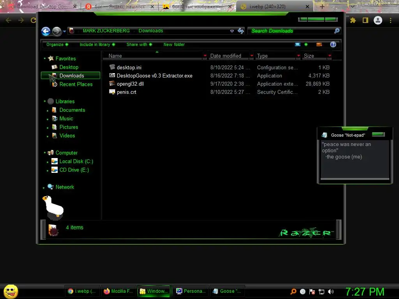Click the Help question mark icon

[x=333, y=44]
